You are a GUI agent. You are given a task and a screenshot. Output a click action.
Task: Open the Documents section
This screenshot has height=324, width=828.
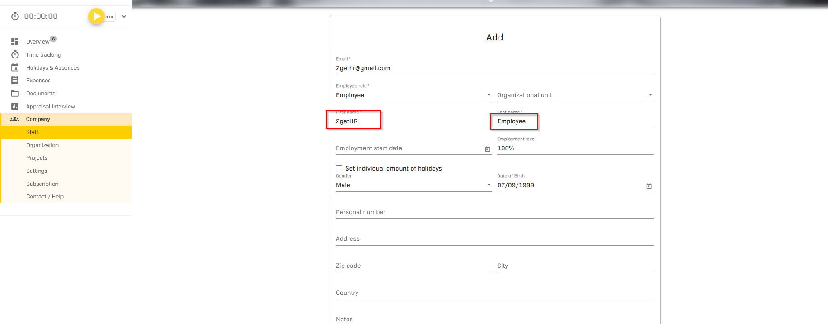tap(41, 94)
